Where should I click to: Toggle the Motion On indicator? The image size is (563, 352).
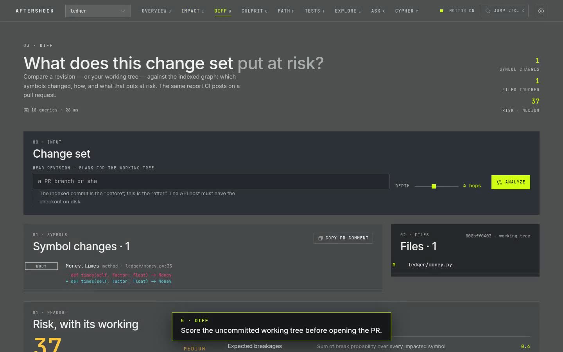click(457, 11)
